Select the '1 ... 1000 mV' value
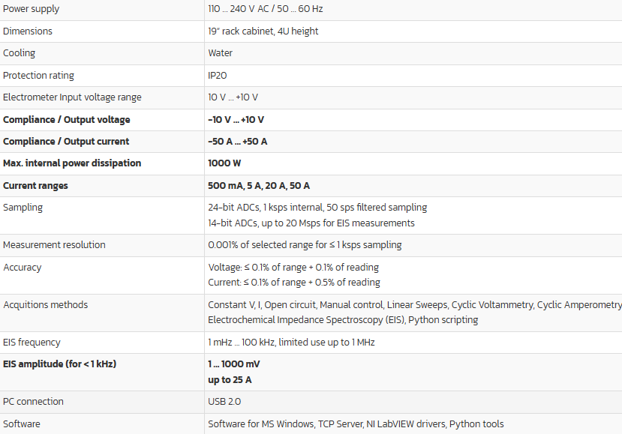Viewport: 622px width, 434px height. pos(233,364)
